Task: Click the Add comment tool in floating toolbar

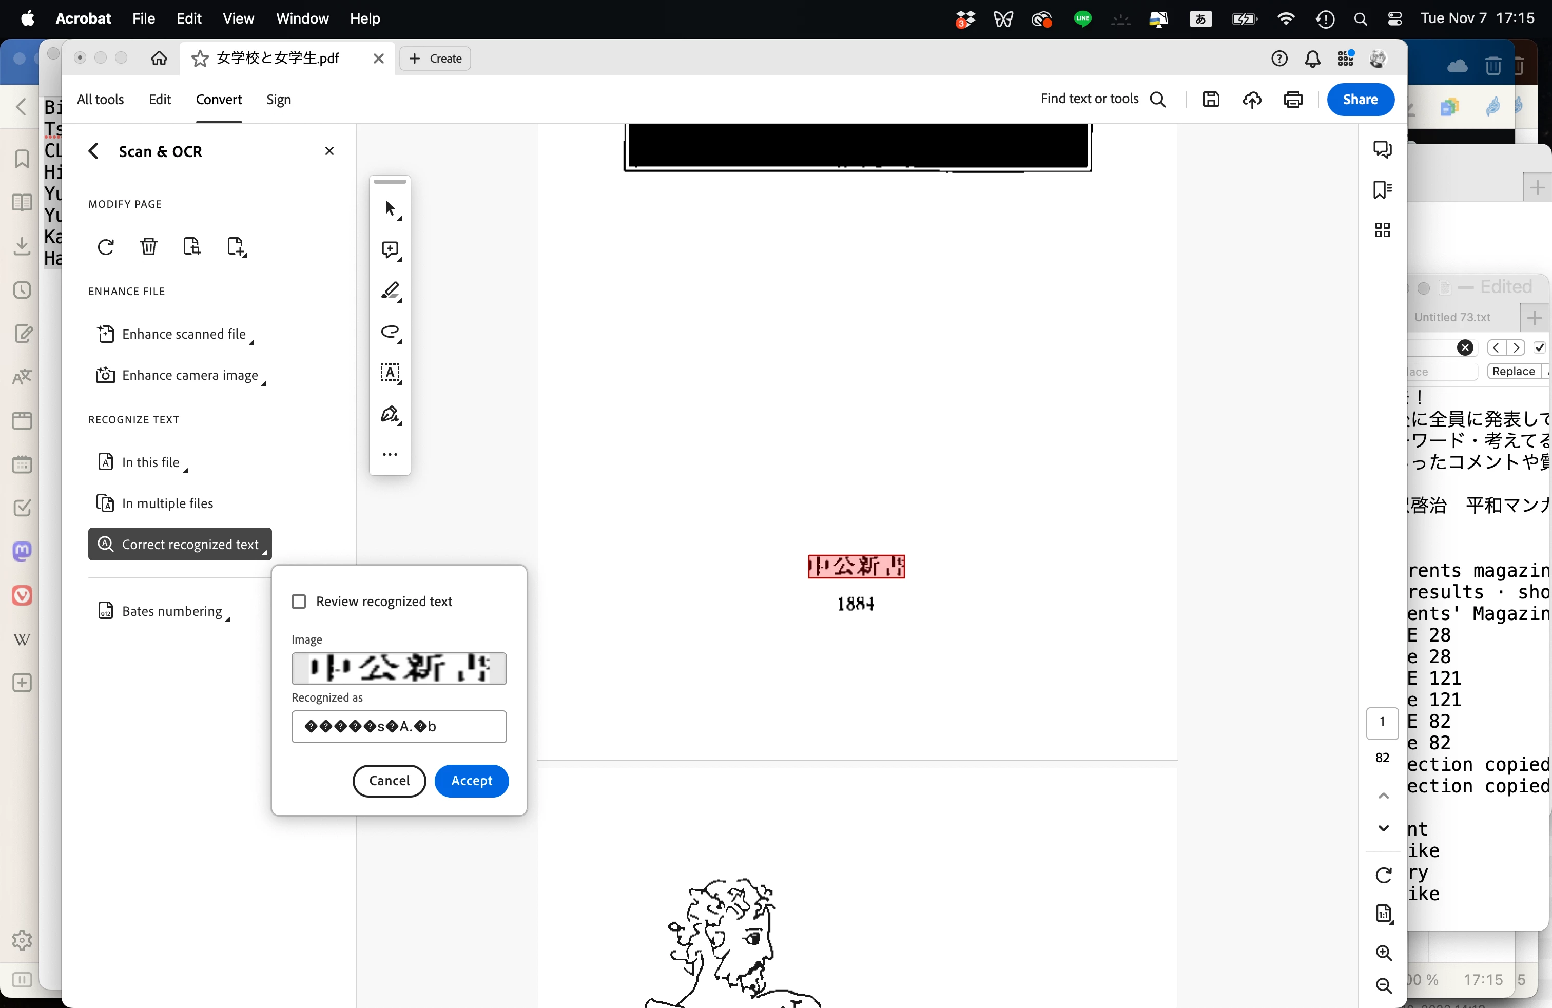Action: click(x=390, y=250)
